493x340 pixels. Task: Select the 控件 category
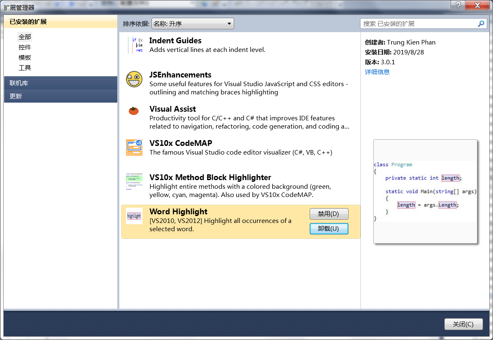point(24,47)
